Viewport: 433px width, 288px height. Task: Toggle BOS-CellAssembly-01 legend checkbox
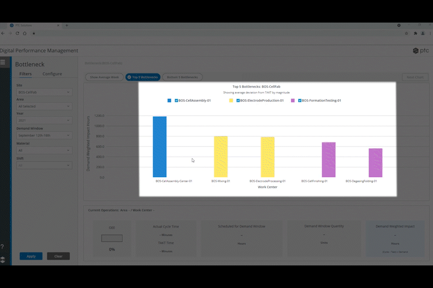(x=176, y=101)
